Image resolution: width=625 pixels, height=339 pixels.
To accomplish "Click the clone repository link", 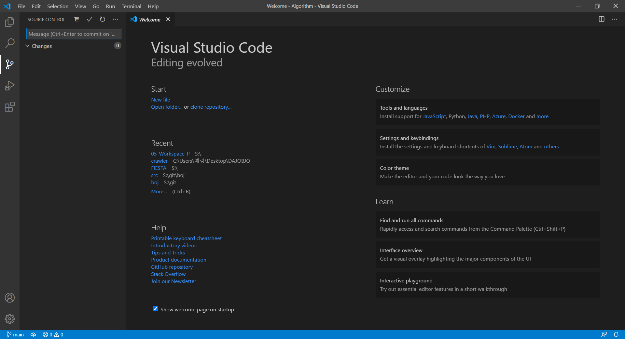I will coord(211,107).
